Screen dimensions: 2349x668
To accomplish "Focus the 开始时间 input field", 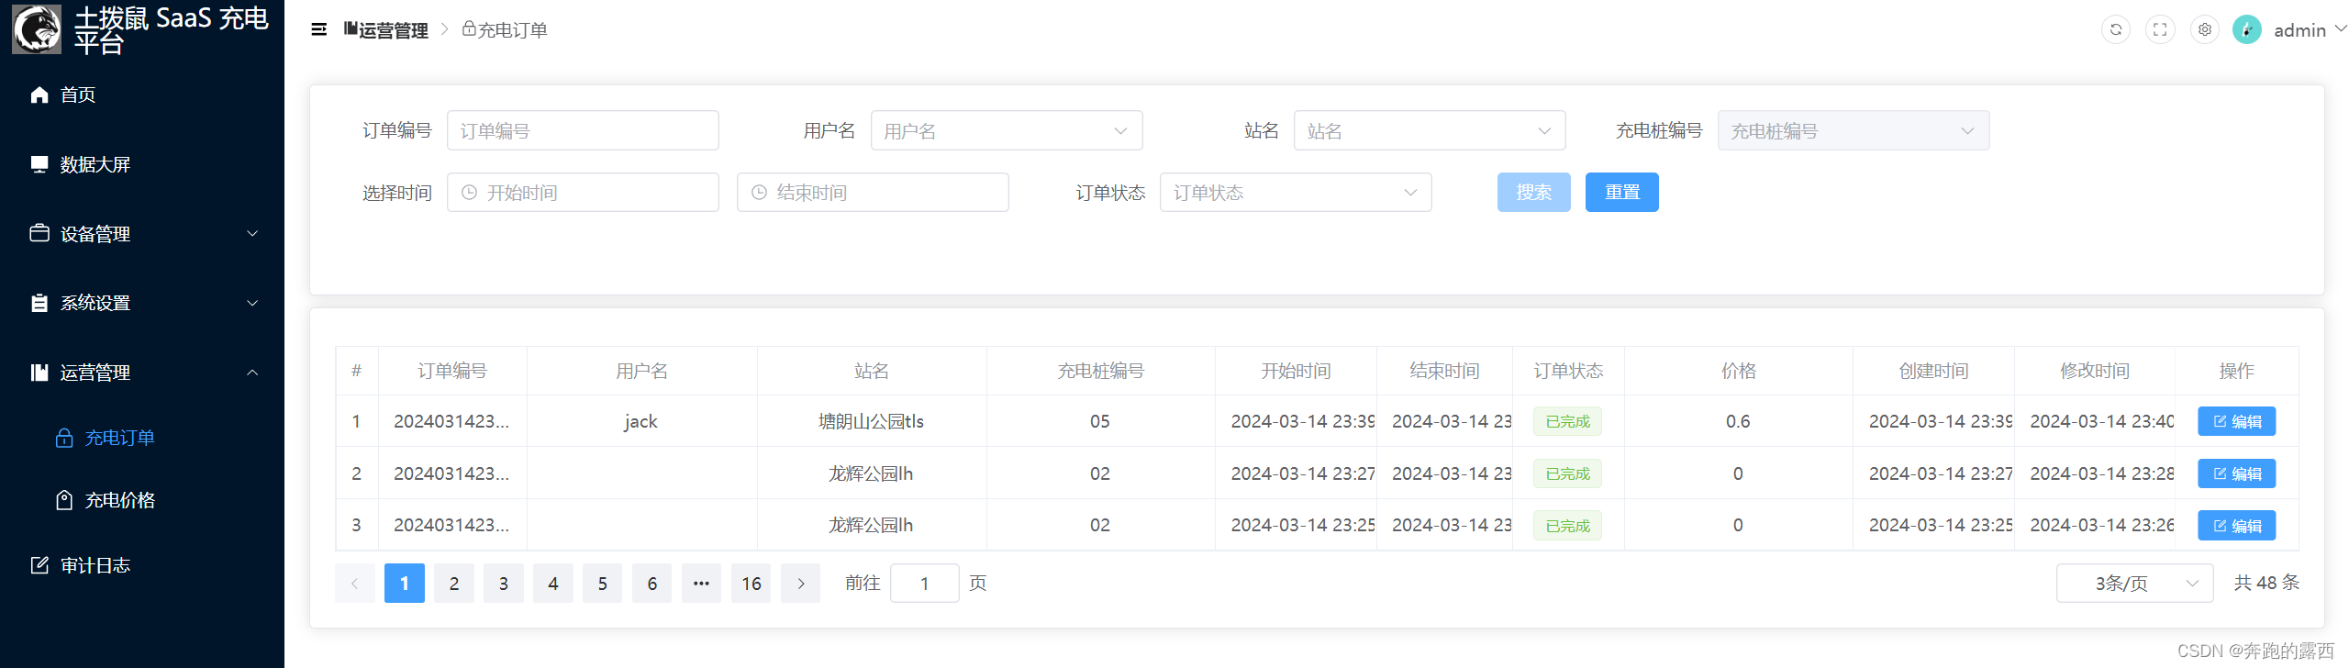I will pos(583,193).
